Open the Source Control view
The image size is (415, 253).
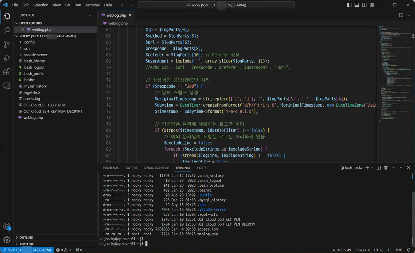tap(7, 45)
